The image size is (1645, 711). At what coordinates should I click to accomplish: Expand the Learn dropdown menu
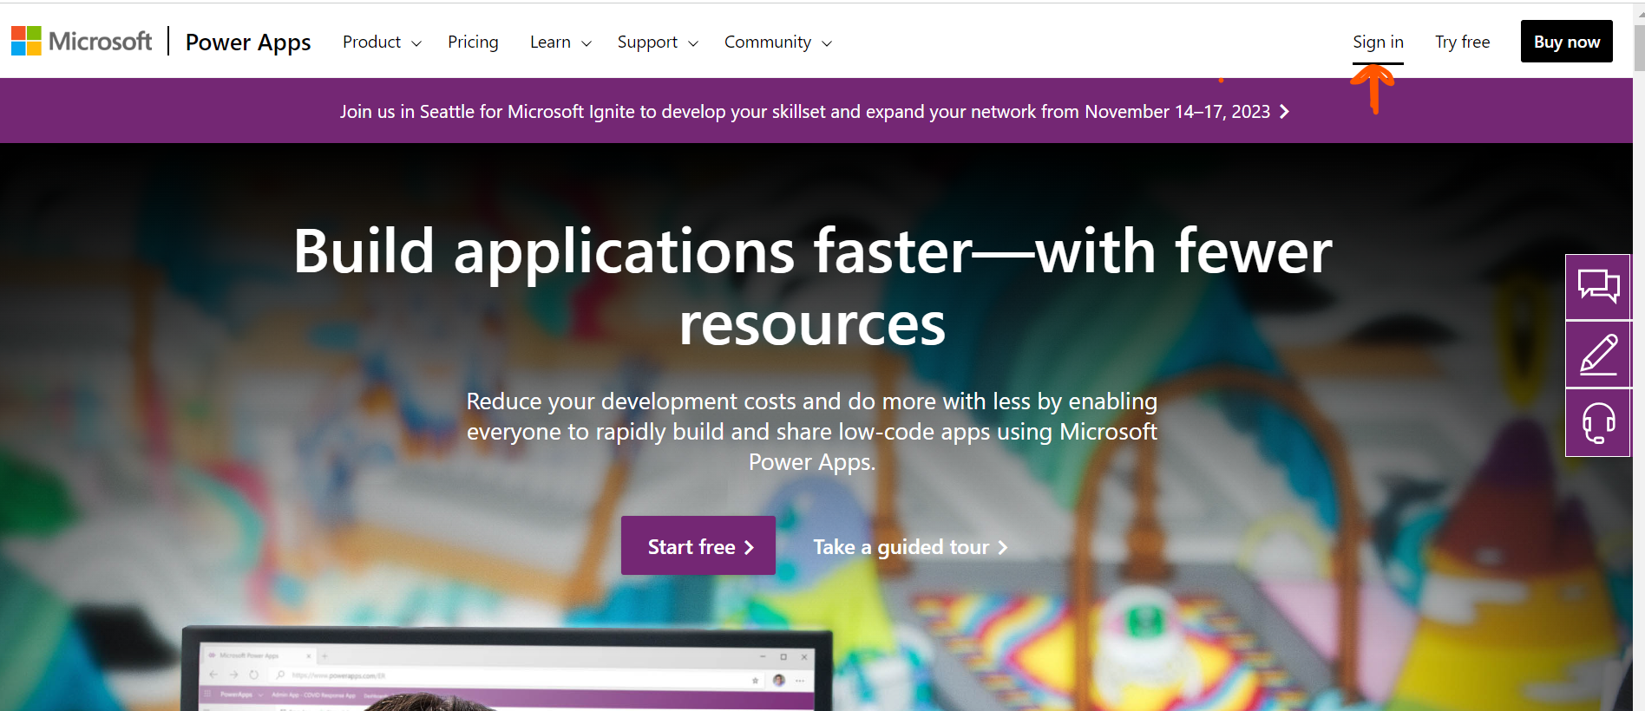point(560,42)
